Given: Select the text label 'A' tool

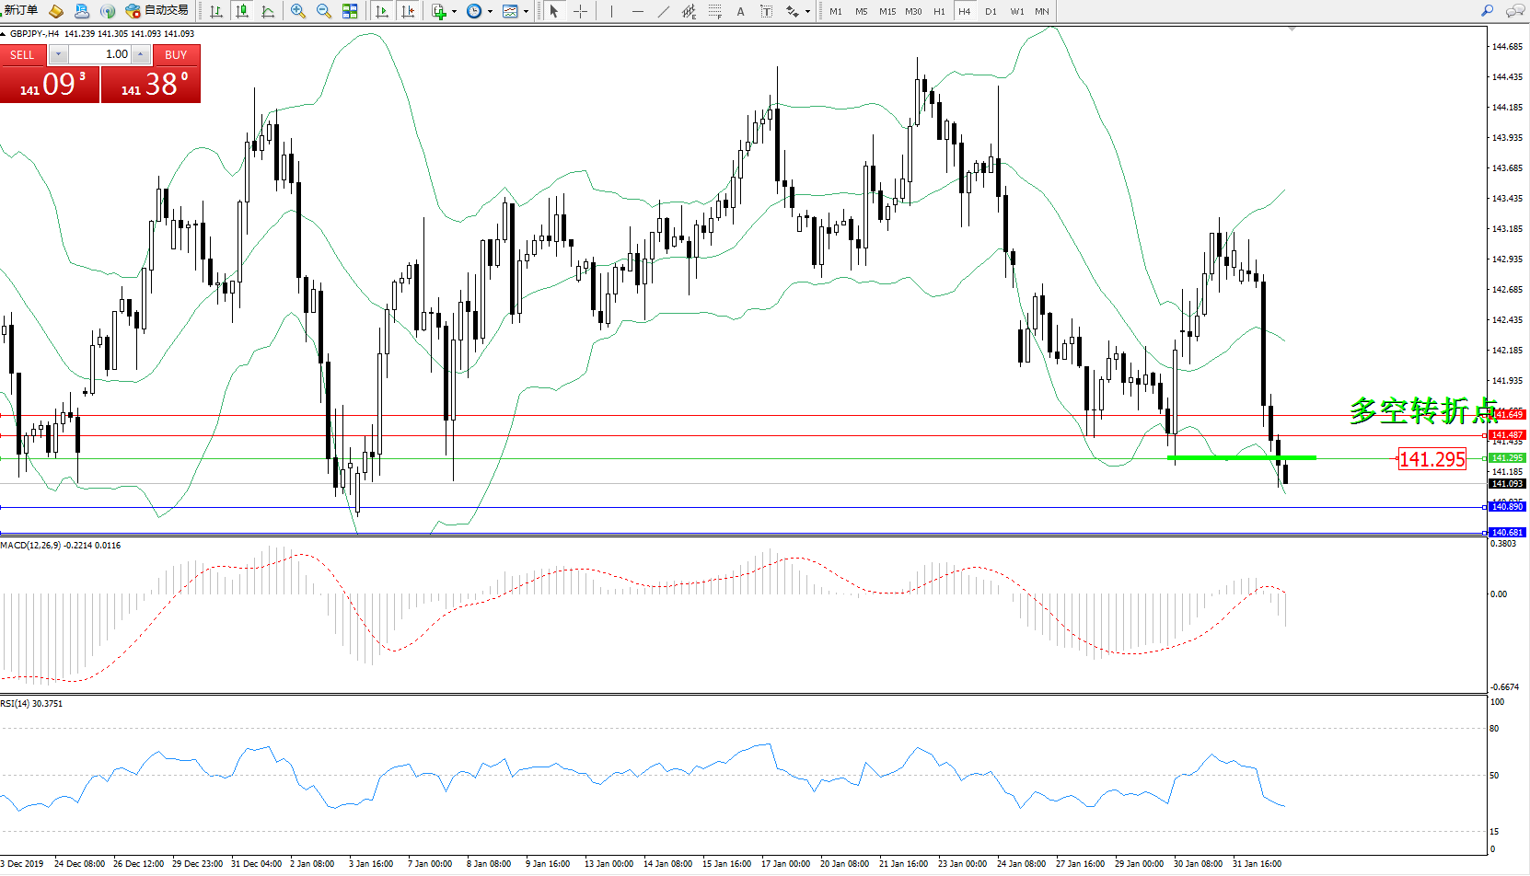Looking at the screenshot, I should [x=740, y=11].
